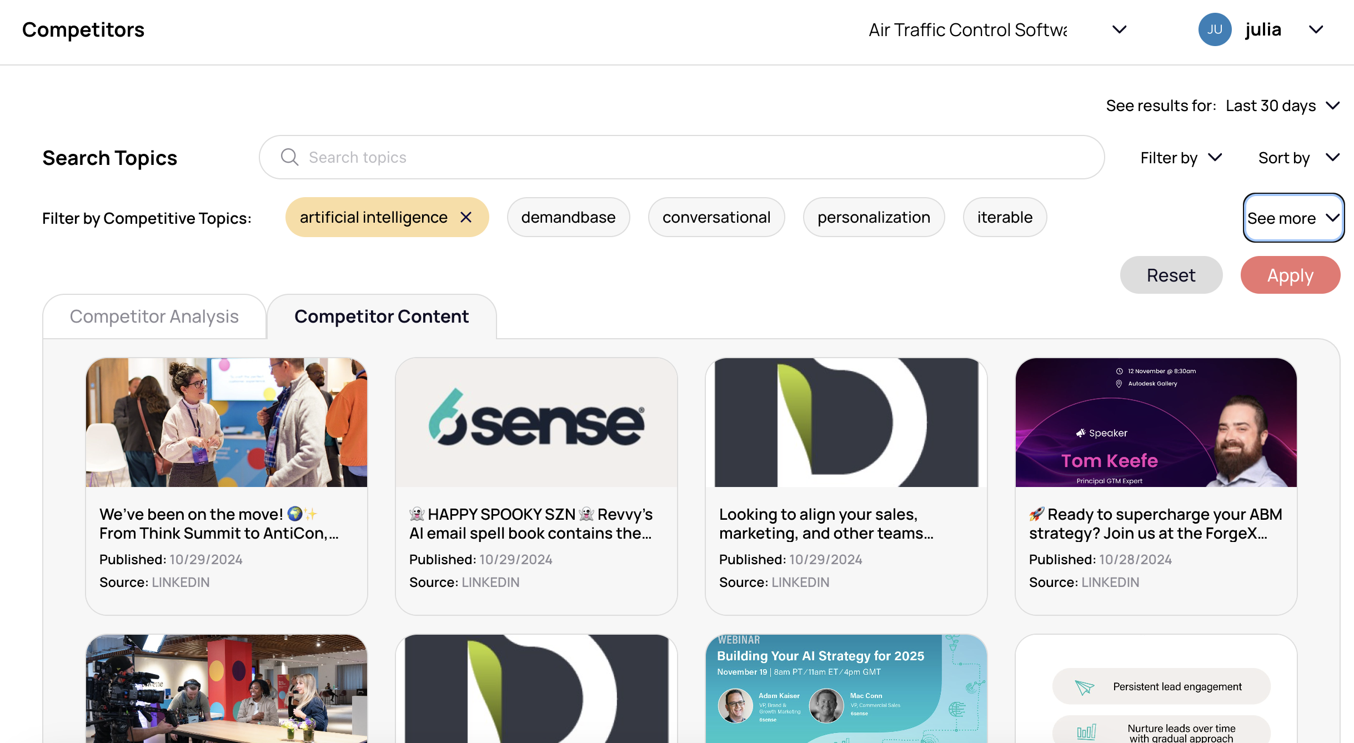Image resolution: width=1354 pixels, height=743 pixels.
Task: Toggle the conversational topic chip
Action: coord(716,217)
